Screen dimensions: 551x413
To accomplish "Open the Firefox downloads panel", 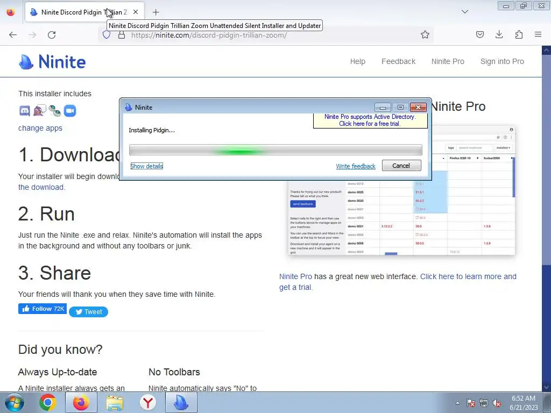I will 499,34.
